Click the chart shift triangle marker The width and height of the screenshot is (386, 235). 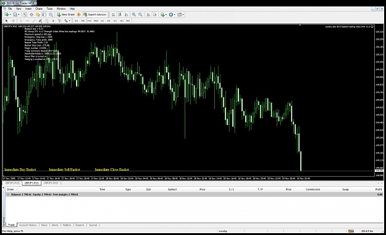tap(300, 25)
